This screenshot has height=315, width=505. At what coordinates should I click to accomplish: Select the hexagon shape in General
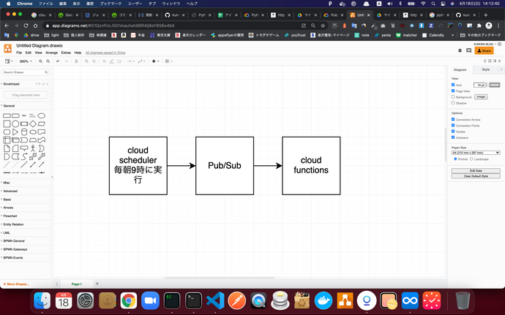point(7,132)
